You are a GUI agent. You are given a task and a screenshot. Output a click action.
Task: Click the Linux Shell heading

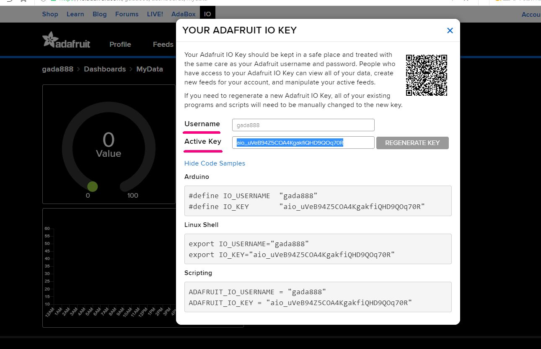click(x=202, y=225)
